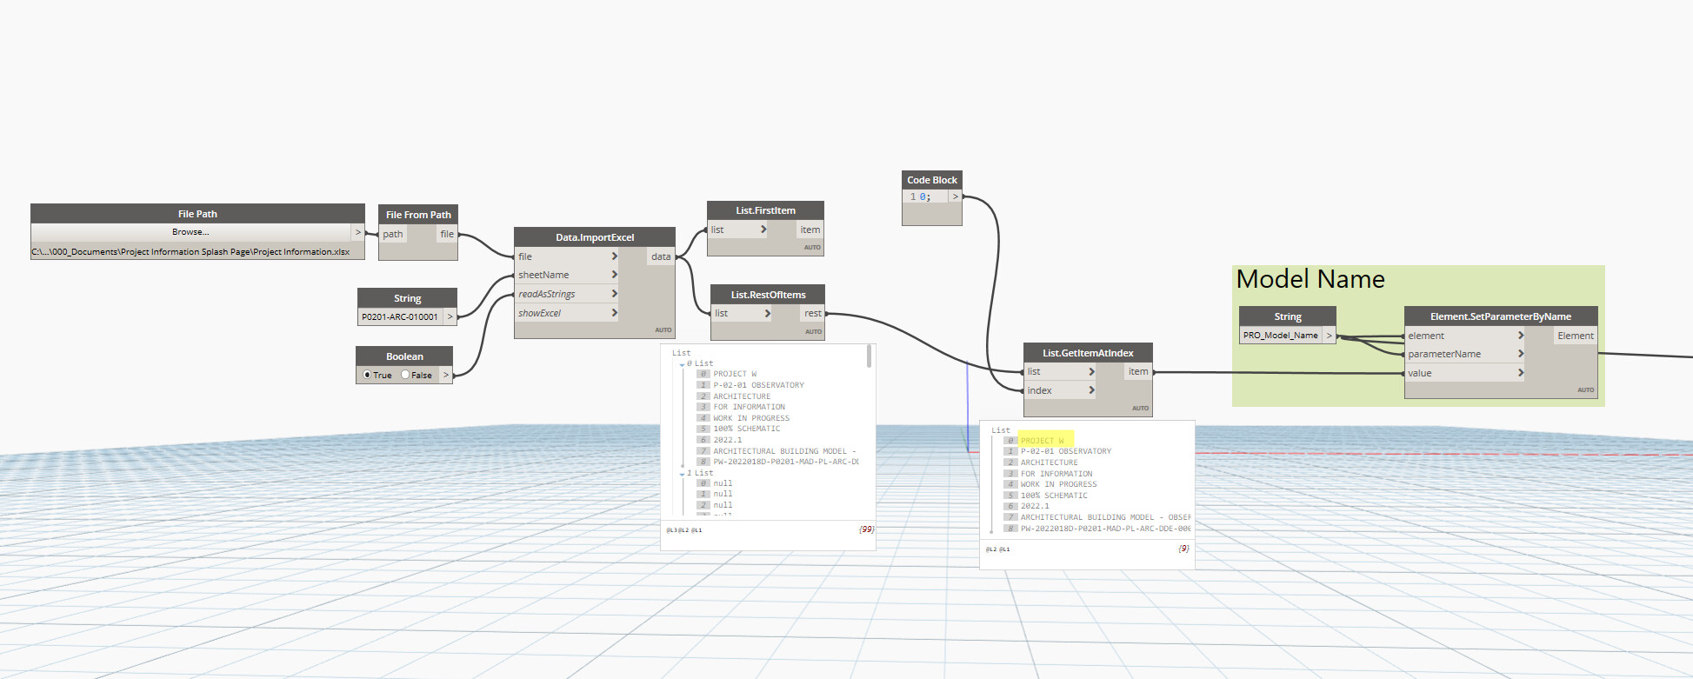Open the readAsStrings port chevron

614,294
